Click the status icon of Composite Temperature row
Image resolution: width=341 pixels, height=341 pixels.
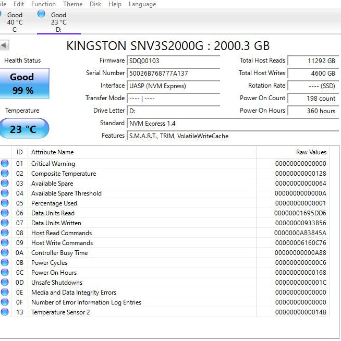coord(5,173)
